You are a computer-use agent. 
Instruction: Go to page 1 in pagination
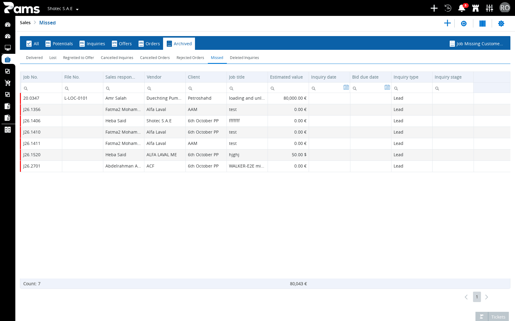pos(477,297)
